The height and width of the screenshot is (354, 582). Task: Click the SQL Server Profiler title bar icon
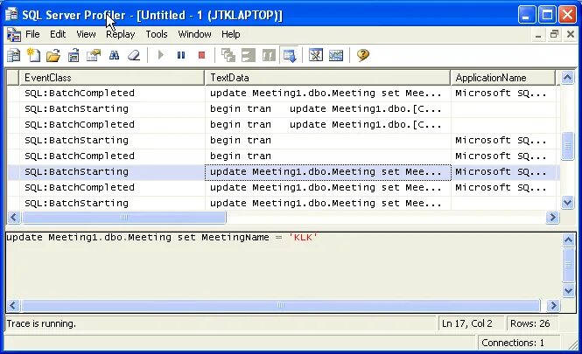11,15
